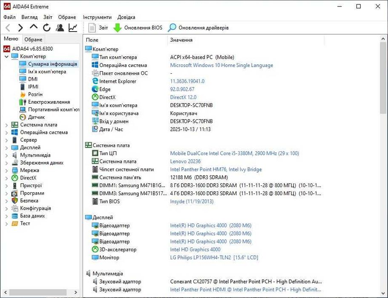Select the Програми icon in the tree
388x298 pixels.
point(15,193)
